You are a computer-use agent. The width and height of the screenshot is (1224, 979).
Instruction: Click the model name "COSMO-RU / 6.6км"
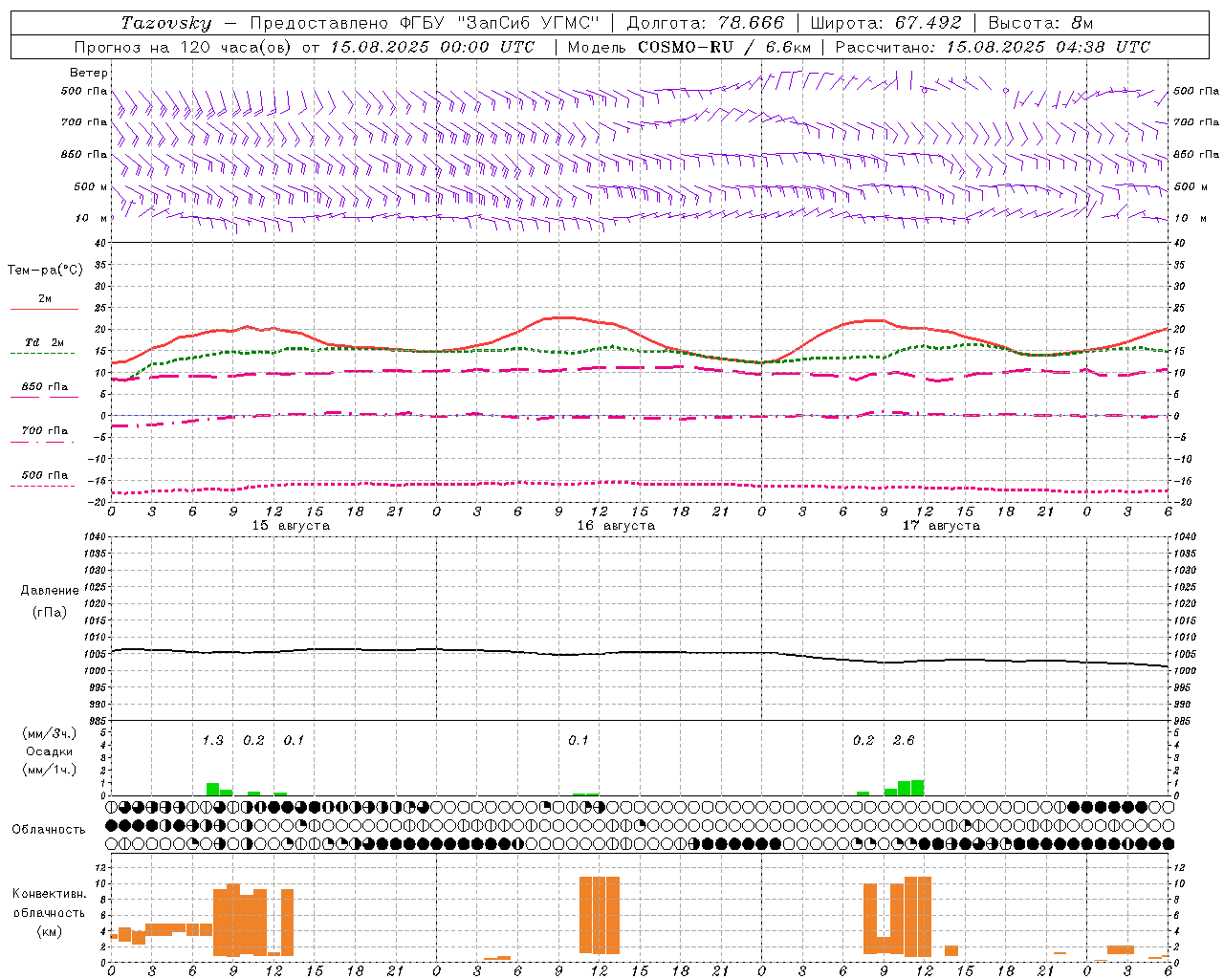pyautogui.click(x=725, y=47)
